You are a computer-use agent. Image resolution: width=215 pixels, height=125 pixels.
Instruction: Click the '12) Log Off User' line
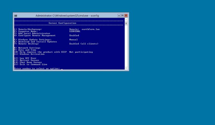(25, 58)
